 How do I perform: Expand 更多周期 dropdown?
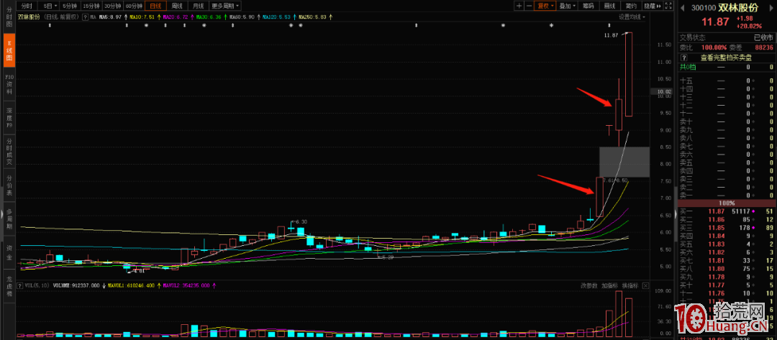click(x=224, y=6)
